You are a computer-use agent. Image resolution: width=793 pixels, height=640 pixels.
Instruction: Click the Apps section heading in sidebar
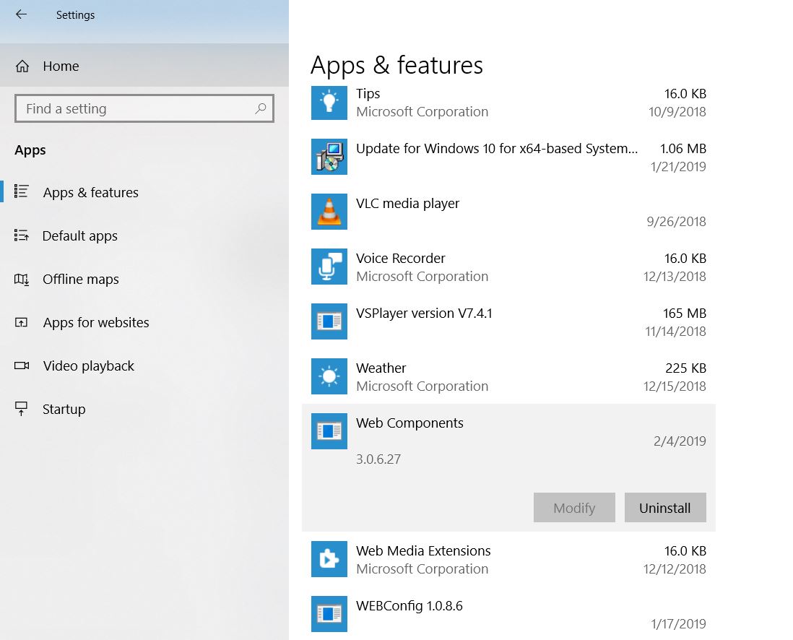[x=30, y=150]
